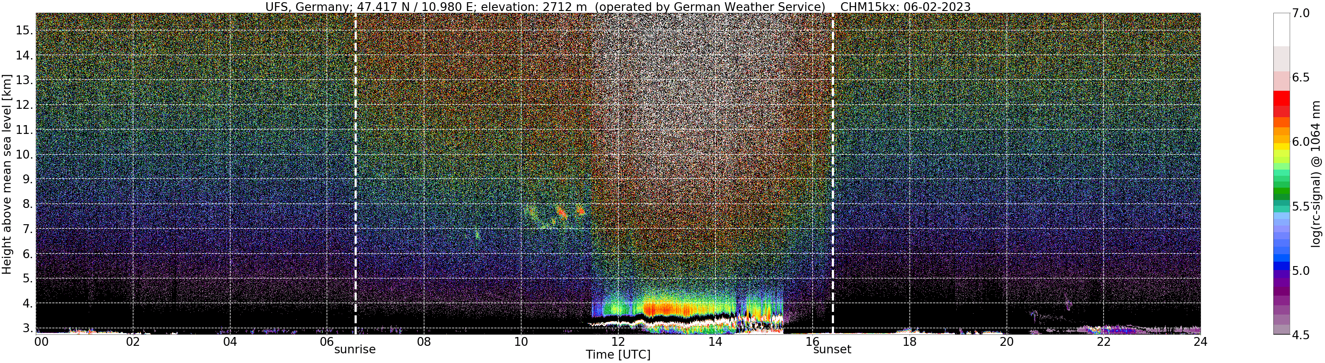The image size is (1325, 363).
Task: Click the colorbar tick label '7.0'
Action: [1300, 13]
